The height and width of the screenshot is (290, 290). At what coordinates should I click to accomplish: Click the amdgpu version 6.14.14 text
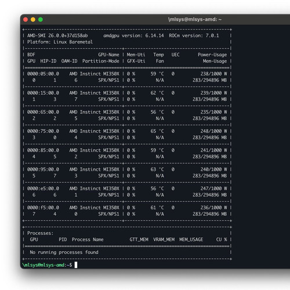[133, 35]
